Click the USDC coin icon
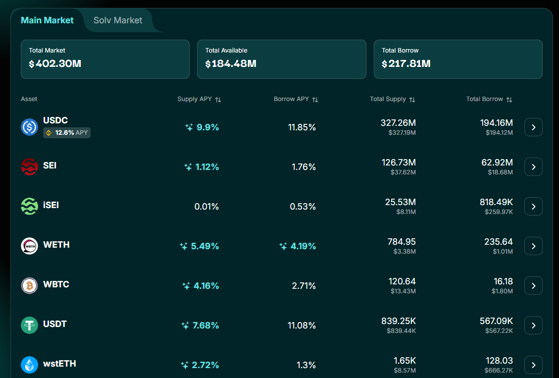Image resolution: width=559 pixels, height=378 pixels. [29, 127]
